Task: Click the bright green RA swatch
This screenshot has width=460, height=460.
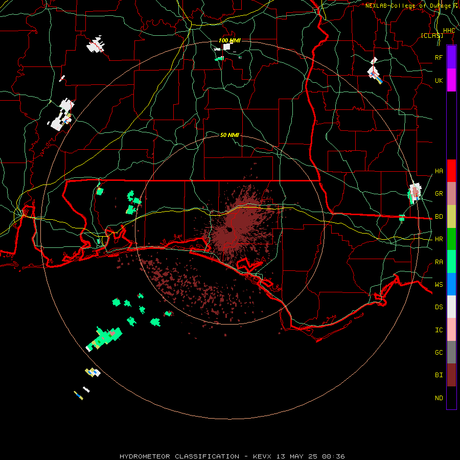Action: point(451,262)
